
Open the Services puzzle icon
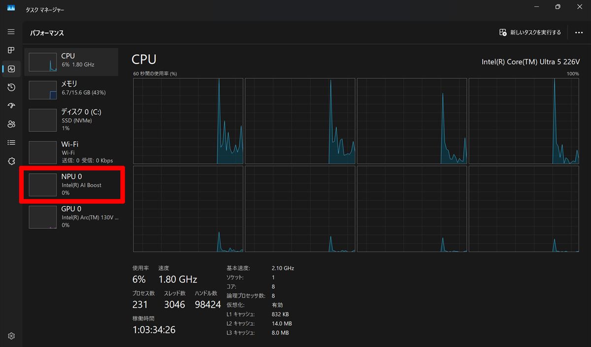(11, 161)
